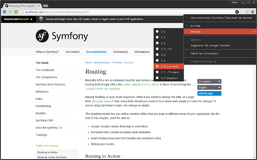
Task: Open the Chrome hamburger menu
Action: 253,12
